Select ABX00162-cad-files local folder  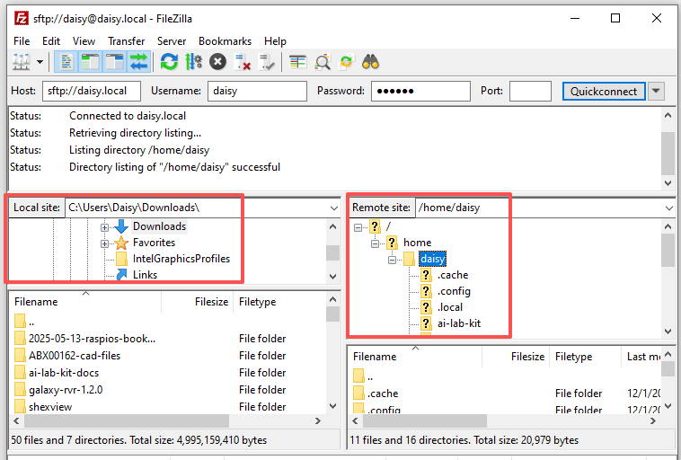(x=75, y=356)
